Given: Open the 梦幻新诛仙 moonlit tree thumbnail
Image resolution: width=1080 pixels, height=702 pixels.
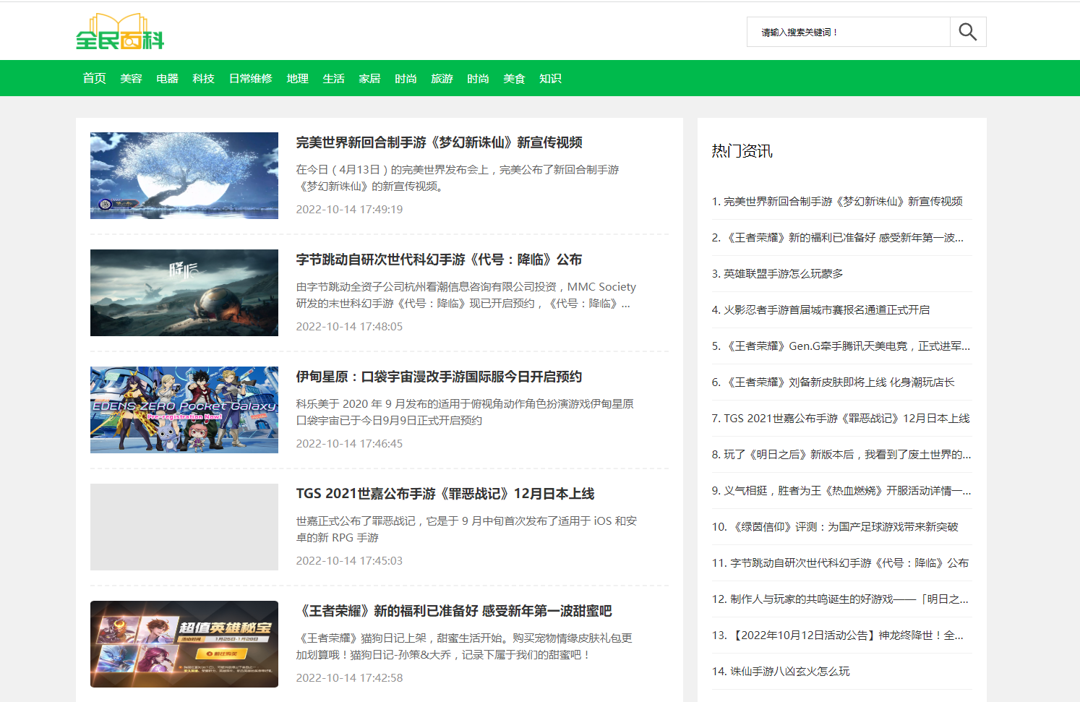Looking at the screenshot, I should point(184,176).
